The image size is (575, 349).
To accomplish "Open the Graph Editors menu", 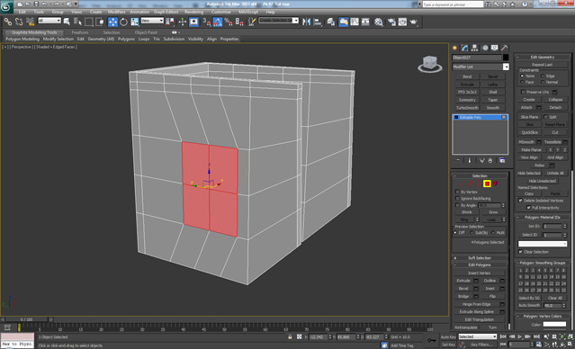I will pyautogui.click(x=166, y=12).
